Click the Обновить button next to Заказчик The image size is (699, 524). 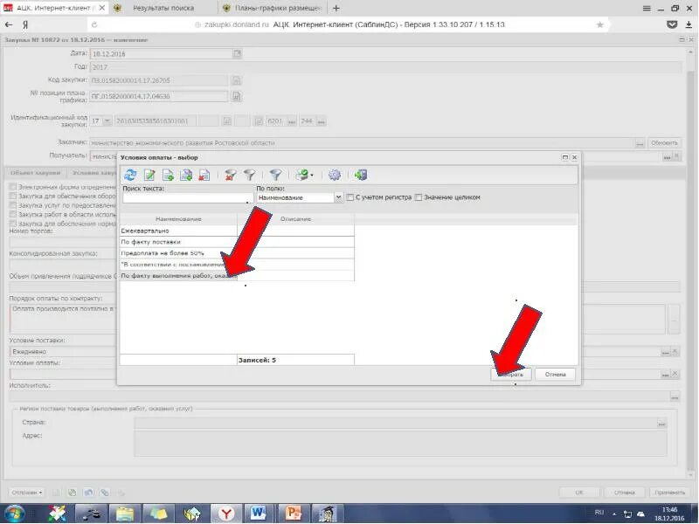[x=664, y=143]
